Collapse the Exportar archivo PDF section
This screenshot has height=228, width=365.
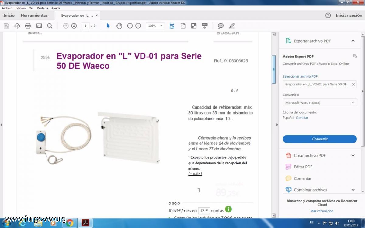point(353,41)
